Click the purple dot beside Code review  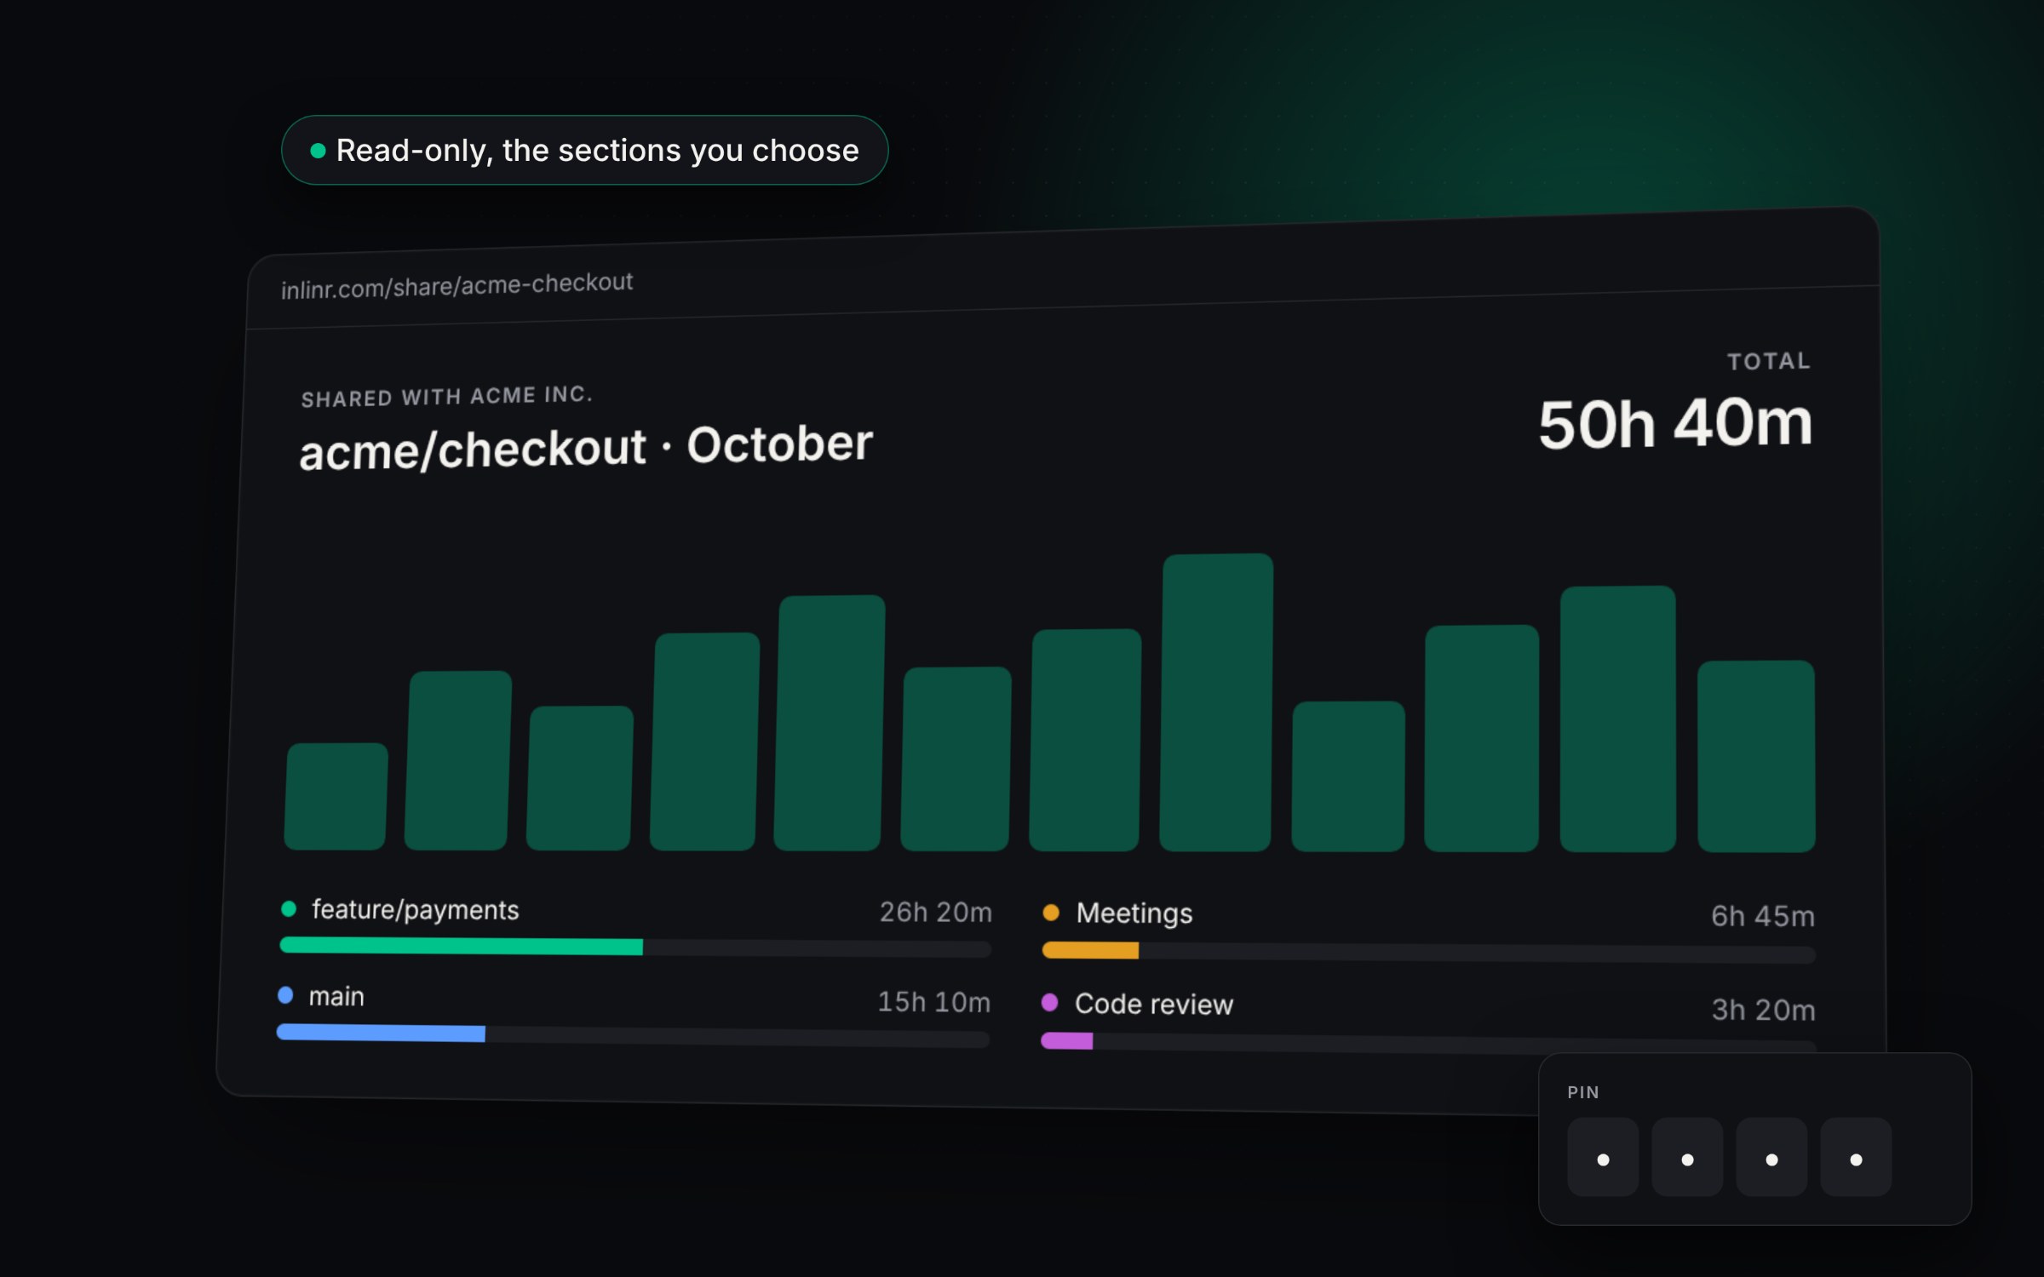1050,1003
